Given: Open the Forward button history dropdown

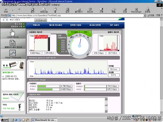Looking at the screenshot, I should pyautogui.click(x=26, y=10).
